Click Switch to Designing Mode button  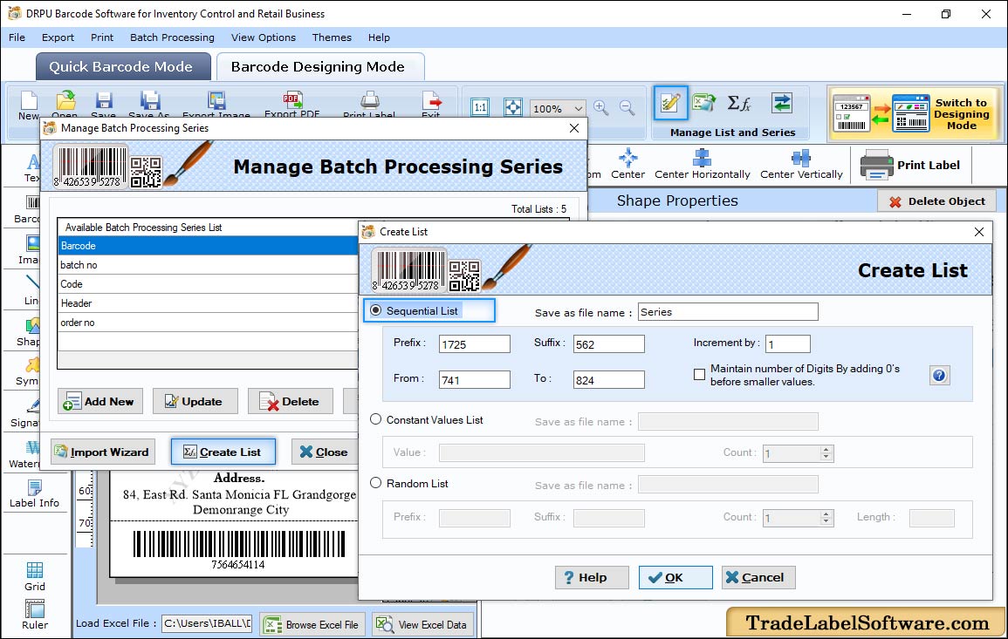915,114
